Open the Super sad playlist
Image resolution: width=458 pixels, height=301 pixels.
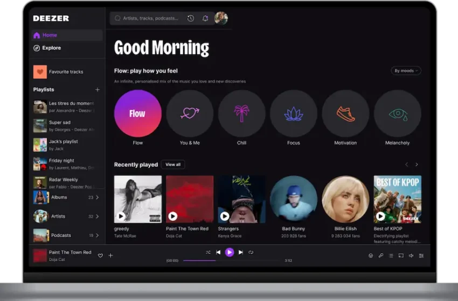click(64, 126)
